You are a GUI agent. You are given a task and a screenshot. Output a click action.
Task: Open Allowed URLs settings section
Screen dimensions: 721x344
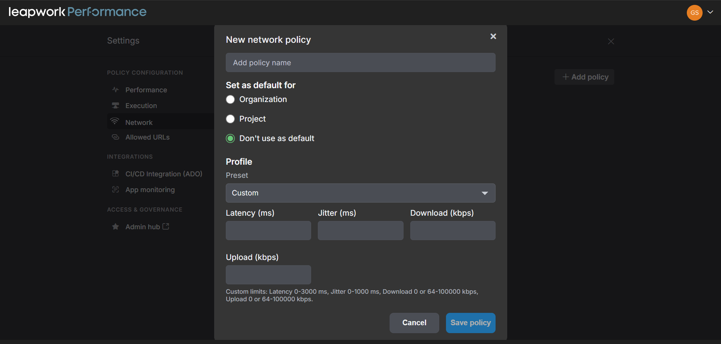tap(147, 137)
